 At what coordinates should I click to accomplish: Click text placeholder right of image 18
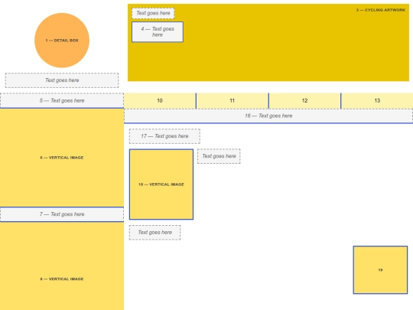219,156
